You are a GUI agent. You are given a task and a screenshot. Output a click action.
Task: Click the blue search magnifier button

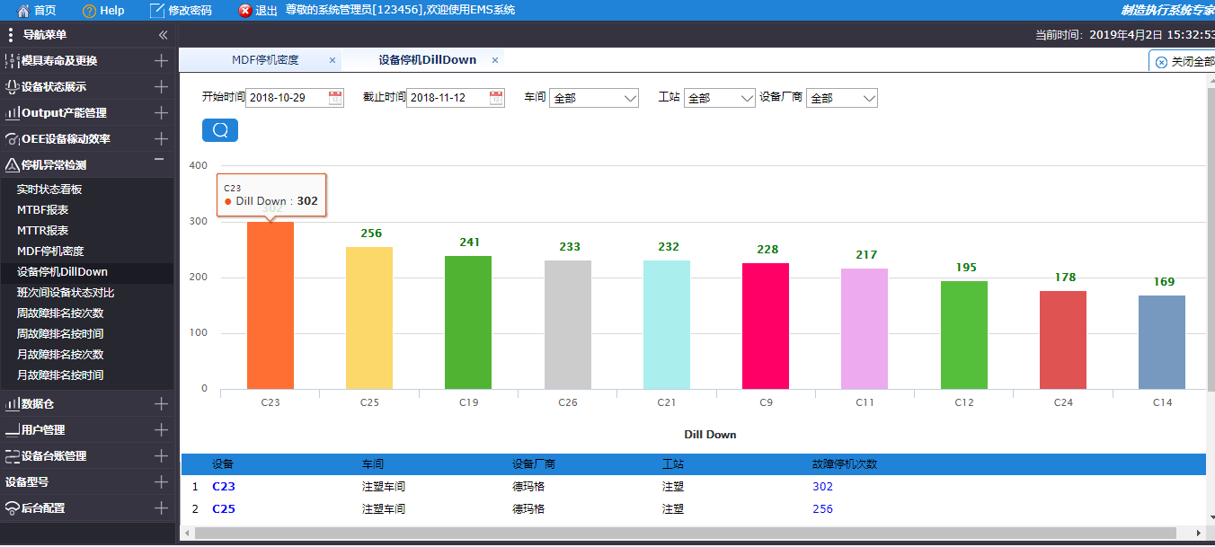pyautogui.click(x=220, y=130)
